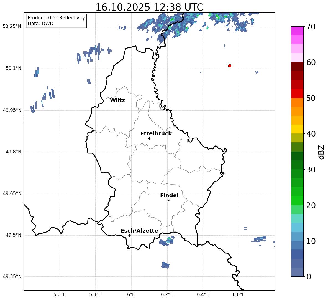The image size is (328, 300).
Task: Click the 20 colorbar tick label
Action: pyautogui.click(x=311, y=205)
